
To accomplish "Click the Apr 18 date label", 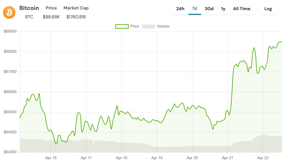I will (x=122, y=158).
